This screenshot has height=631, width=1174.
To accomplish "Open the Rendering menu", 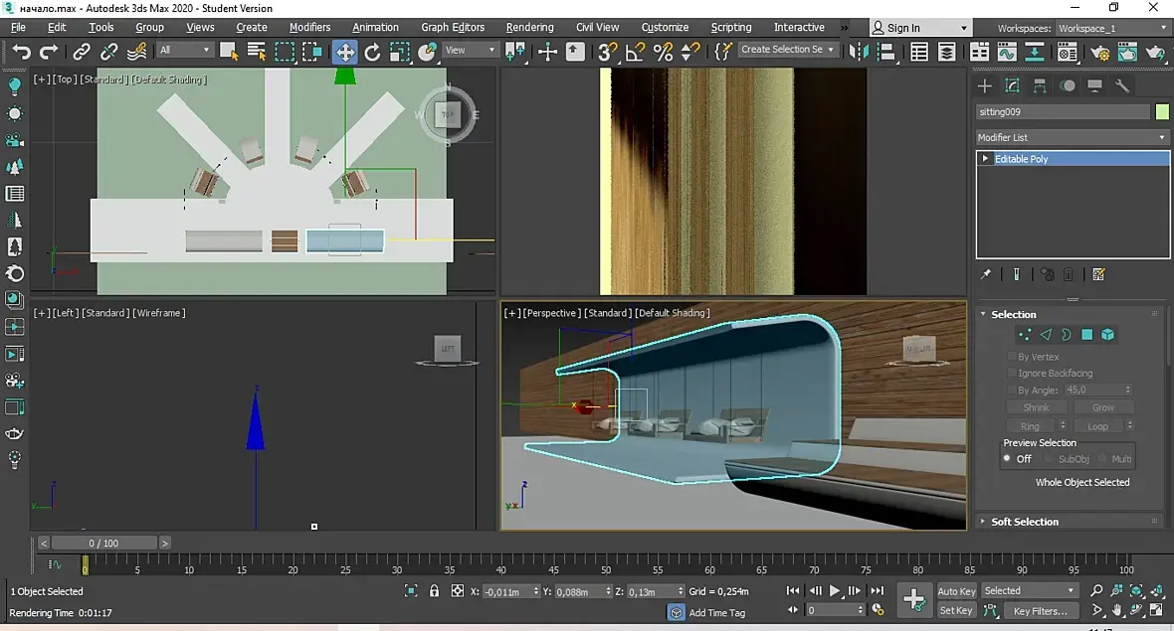I will [x=530, y=27].
